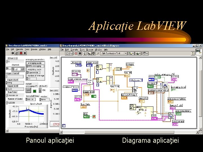Click the VI icon pane at the Block Diagram's top right
The width and height of the screenshot is (203, 152).
coord(198,51)
